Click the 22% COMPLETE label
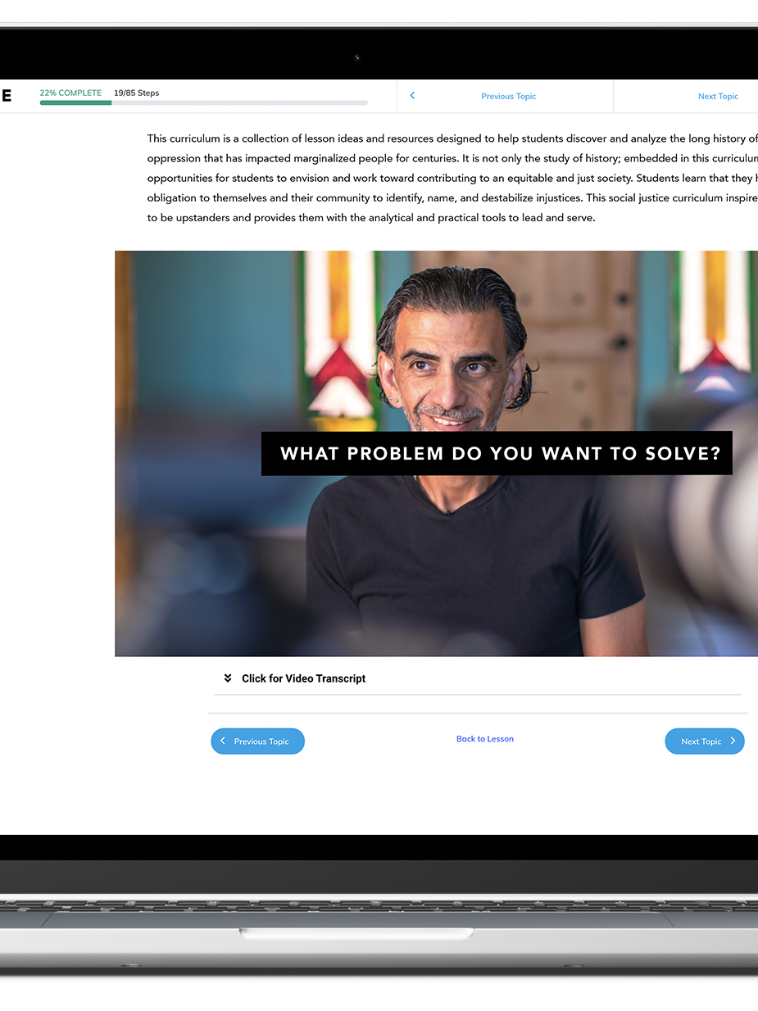 coord(70,93)
